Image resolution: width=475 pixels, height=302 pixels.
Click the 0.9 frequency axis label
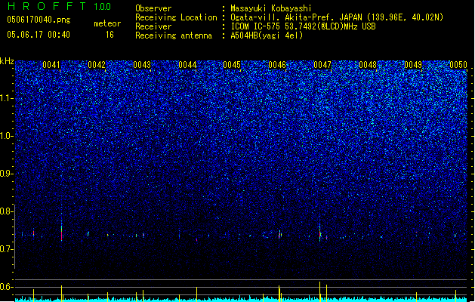tap(7, 174)
